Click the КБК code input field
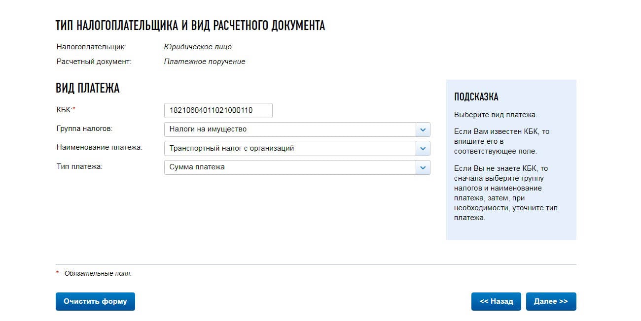This screenshot has width=641, height=321. (218, 110)
